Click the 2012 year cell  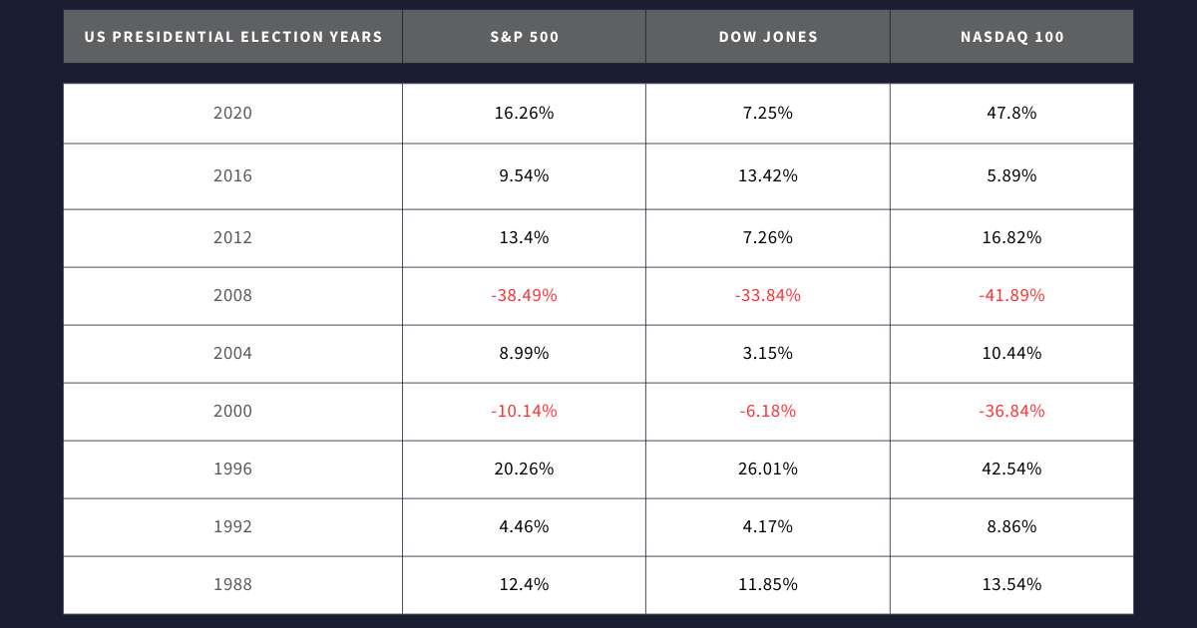(x=233, y=238)
